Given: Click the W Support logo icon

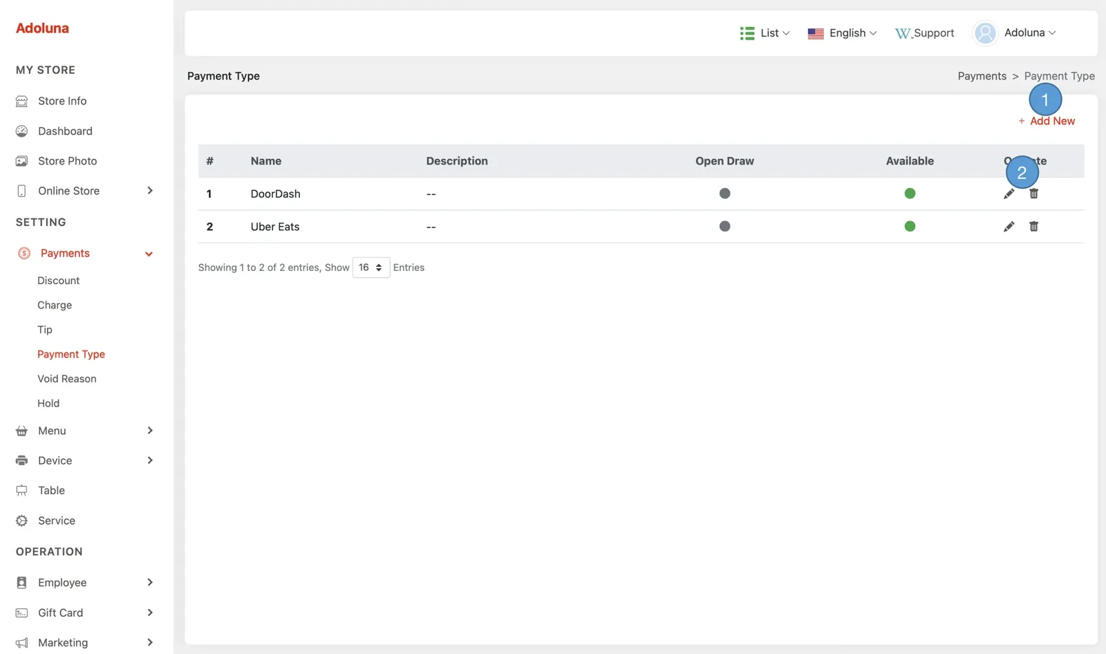Looking at the screenshot, I should click(x=903, y=33).
